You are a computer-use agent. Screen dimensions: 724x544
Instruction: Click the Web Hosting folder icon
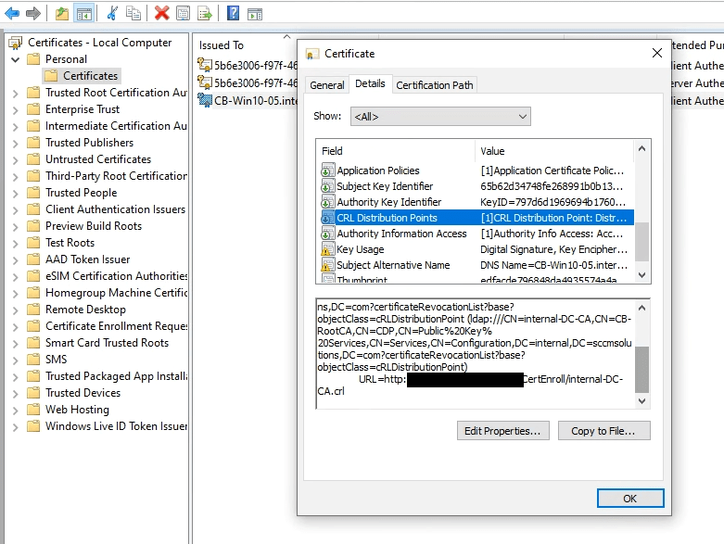[x=33, y=410]
